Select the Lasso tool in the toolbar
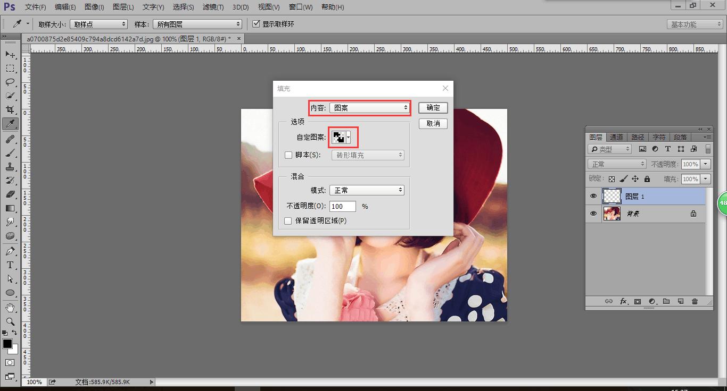The image size is (727, 391). pyautogui.click(x=10, y=82)
